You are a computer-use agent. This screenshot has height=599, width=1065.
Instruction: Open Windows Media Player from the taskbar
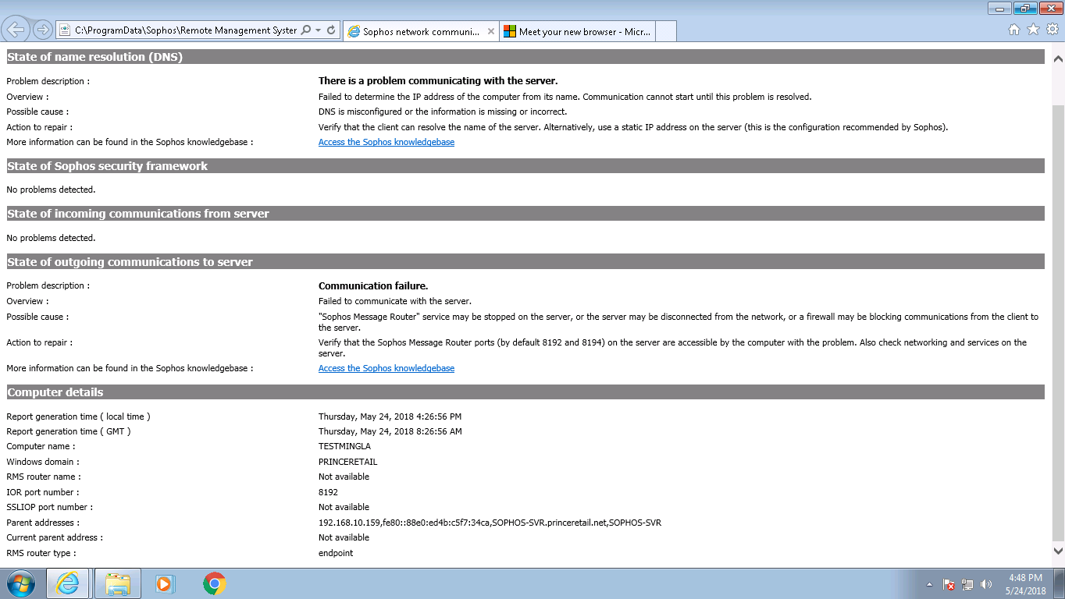click(166, 583)
